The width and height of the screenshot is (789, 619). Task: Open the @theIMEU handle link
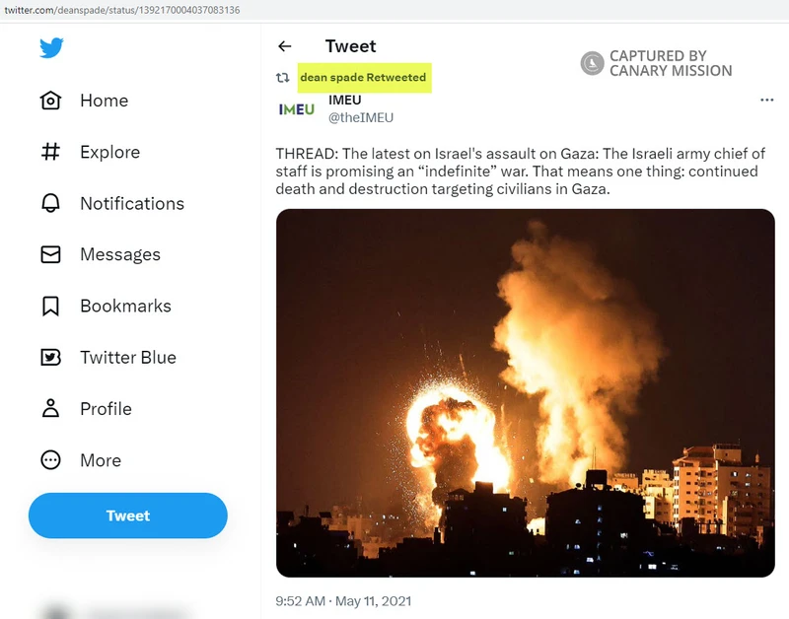coord(361,117)
